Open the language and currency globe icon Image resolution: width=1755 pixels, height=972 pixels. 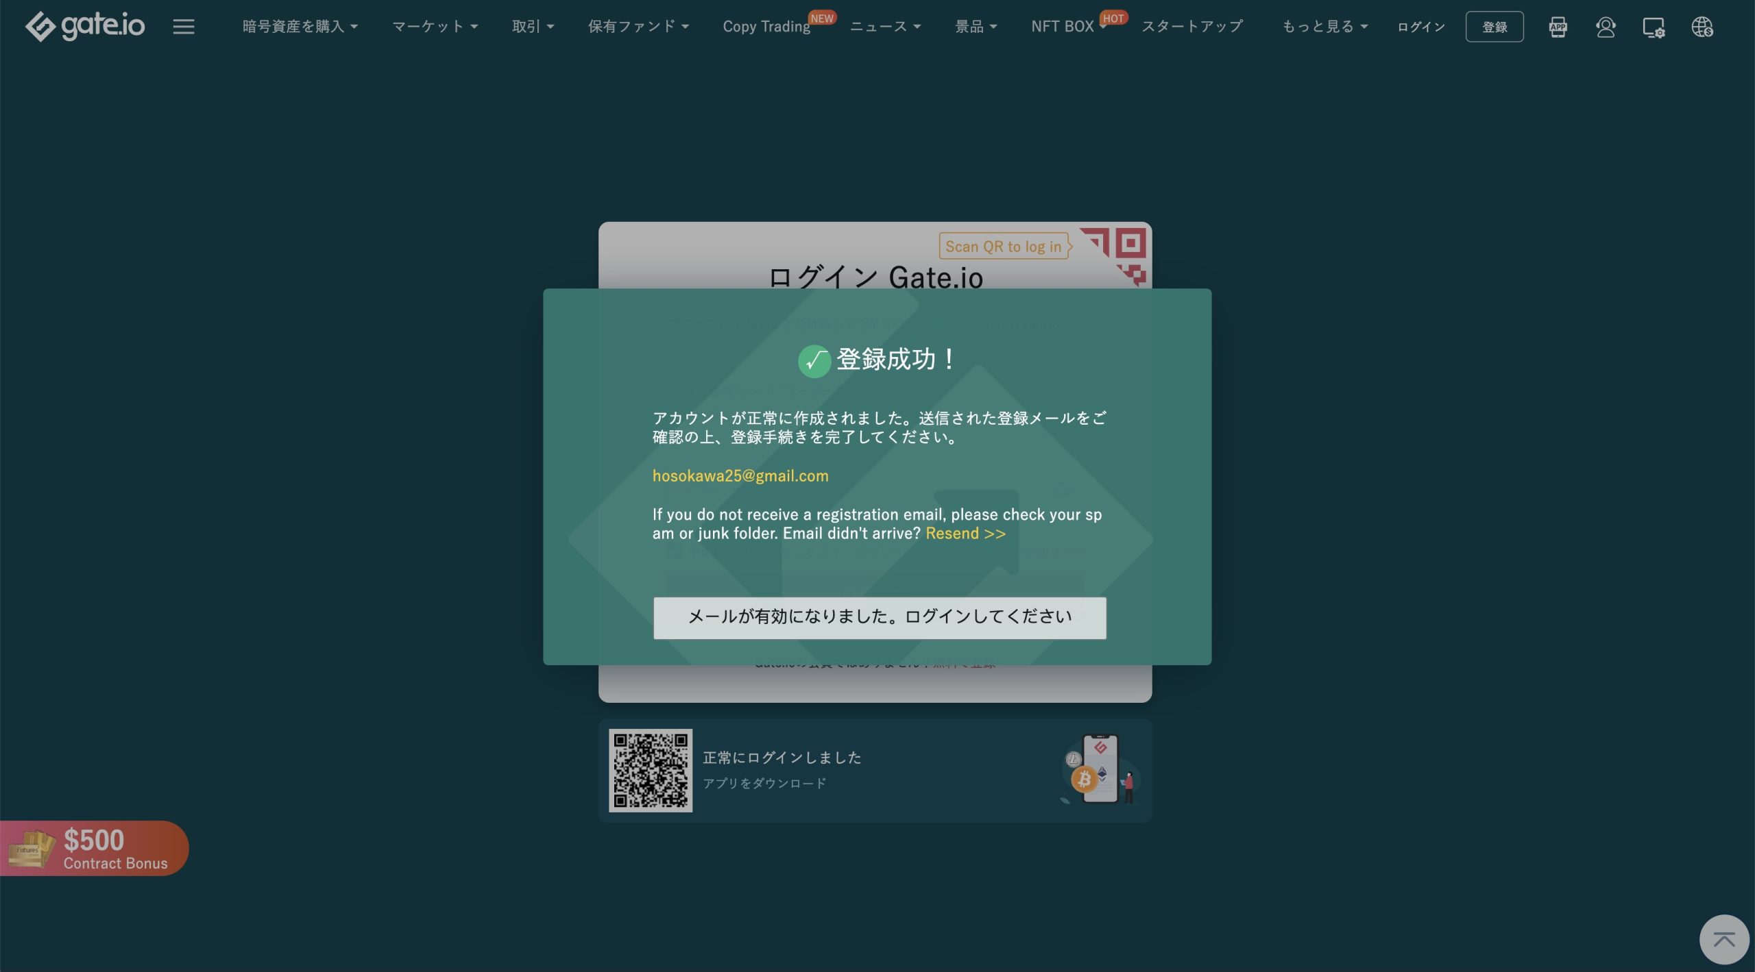tap(1703, 27)
